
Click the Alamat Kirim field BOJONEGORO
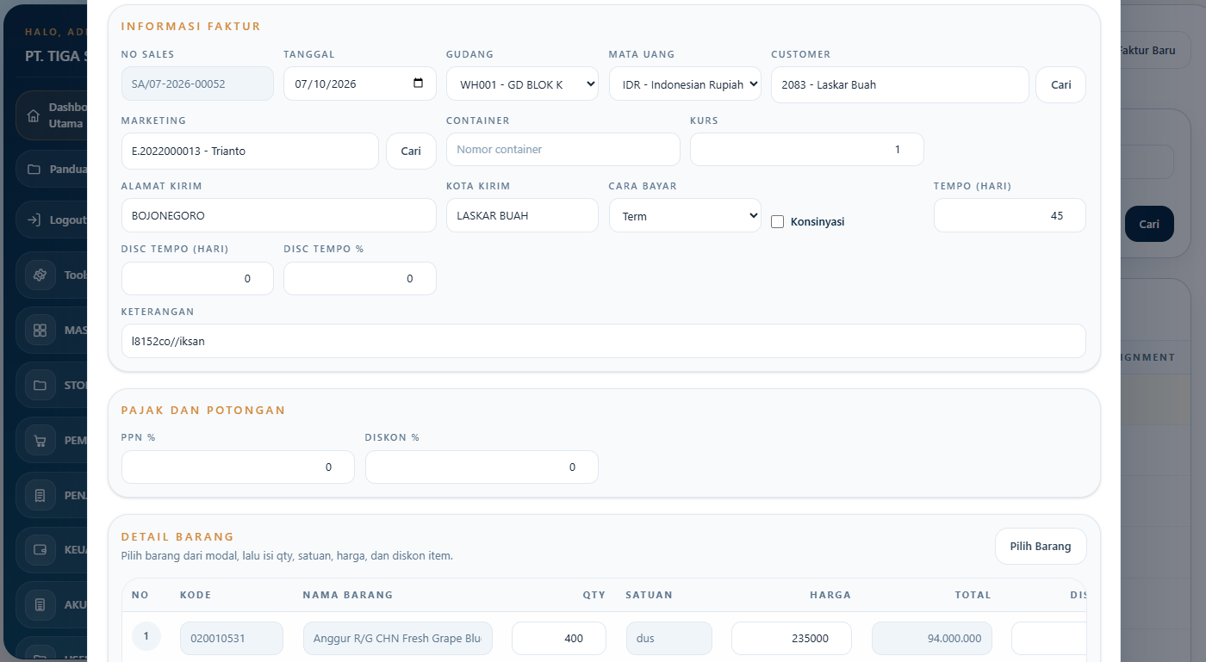tap(279, 215)
